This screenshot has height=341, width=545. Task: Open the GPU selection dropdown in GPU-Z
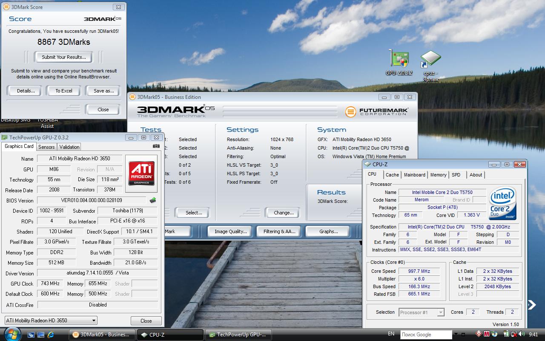(51, 321)
